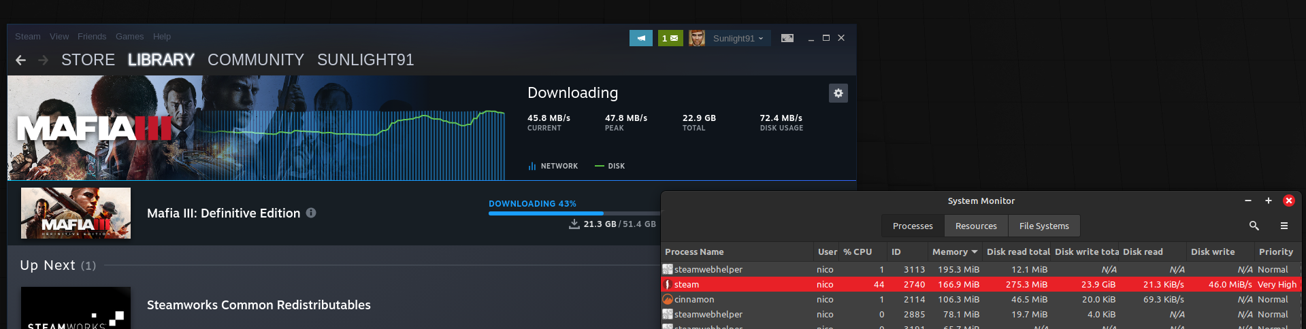Open the hamburger menu in System Monitor

pos(1284,226)
